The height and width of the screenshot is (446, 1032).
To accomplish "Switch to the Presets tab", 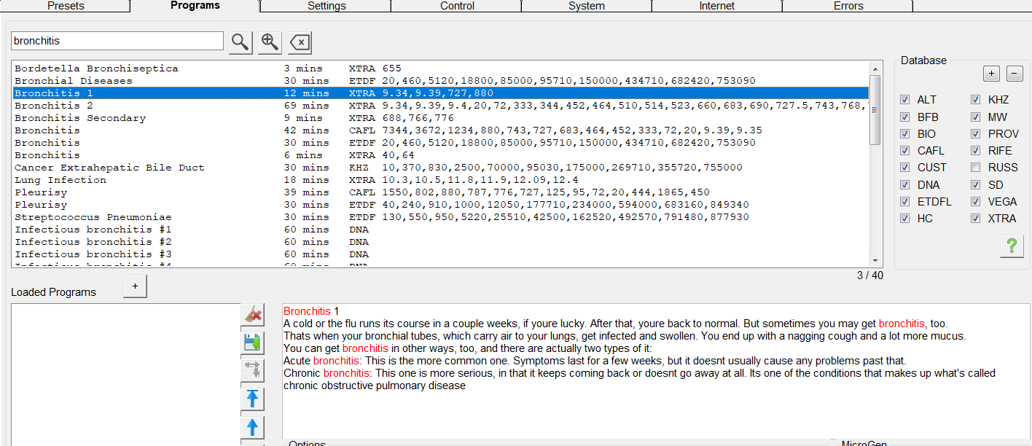I will [66, 6].
